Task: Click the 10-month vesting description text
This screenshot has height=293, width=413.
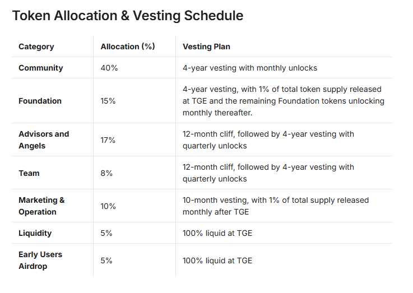Action: (276, 206)
